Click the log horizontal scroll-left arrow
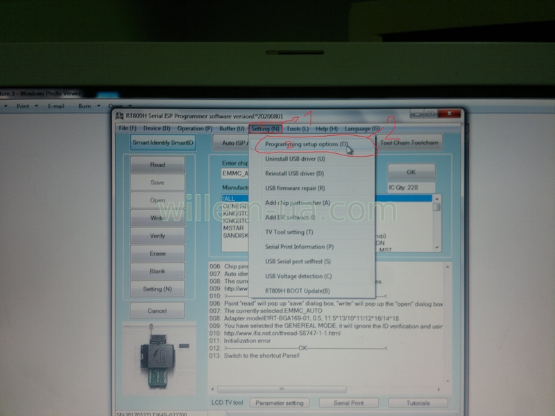This screenshot has width=555, height=416. 212,389
